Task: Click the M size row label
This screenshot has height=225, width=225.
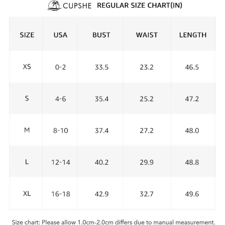Action: click(x=27, y=130)
